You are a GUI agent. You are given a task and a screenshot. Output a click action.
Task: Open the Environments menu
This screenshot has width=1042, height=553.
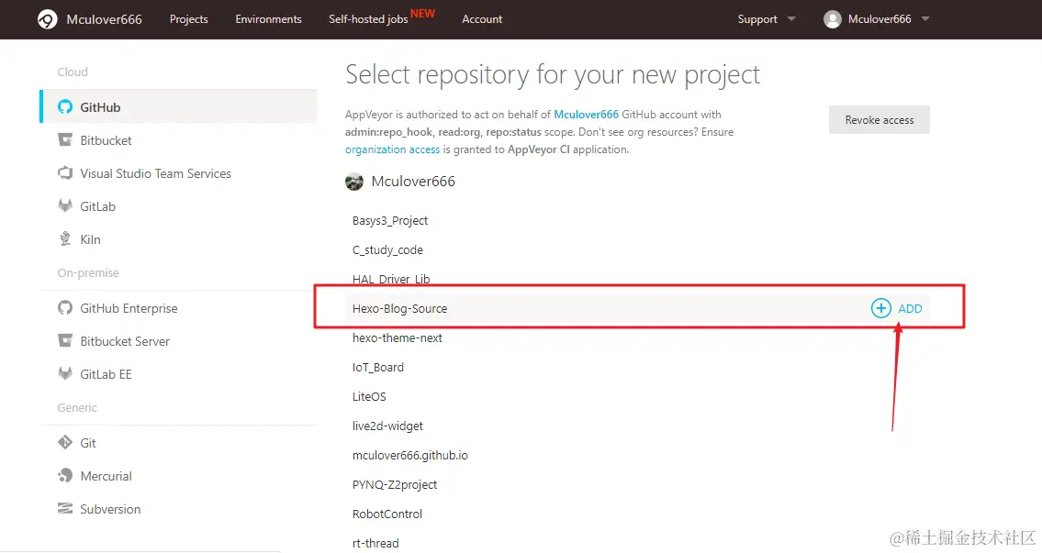pos(268,19)
